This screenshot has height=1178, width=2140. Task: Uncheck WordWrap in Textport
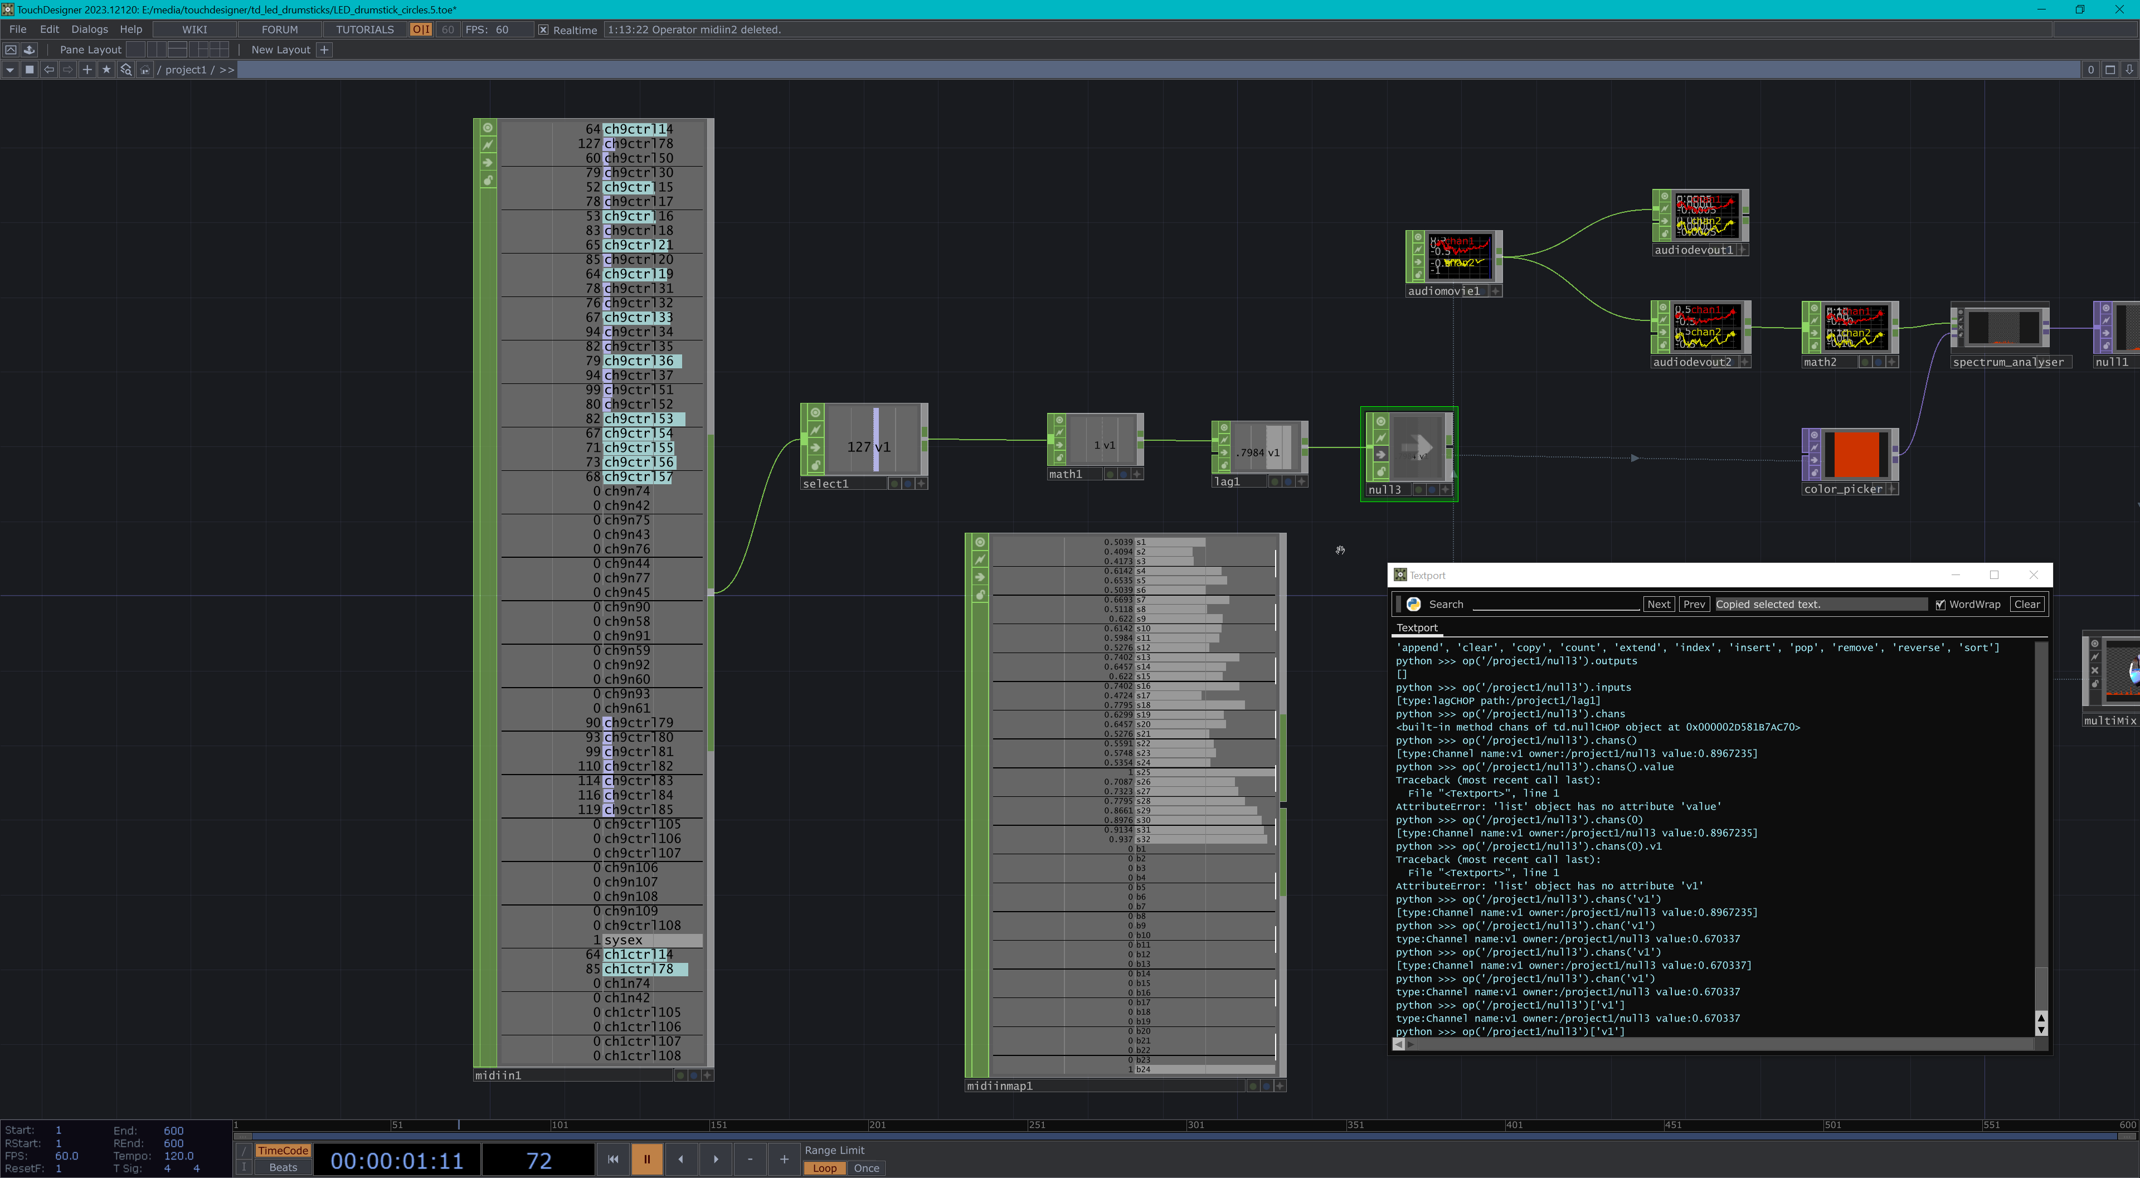(x=1940, y=605)
